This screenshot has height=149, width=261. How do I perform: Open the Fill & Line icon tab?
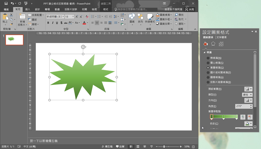pos(206,44)
